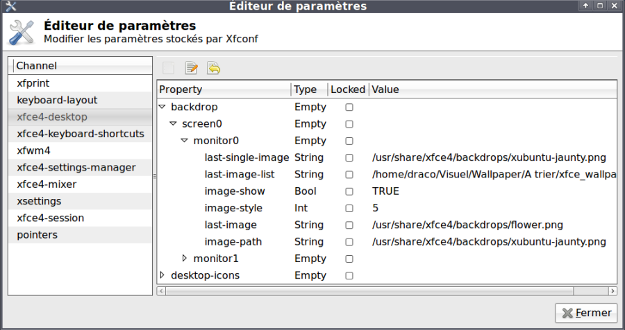Toggle Locked checkbox for backdrop

[x=349, y=107]
